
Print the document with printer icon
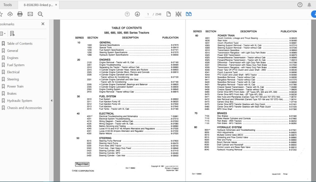click(x=20, y=14)
